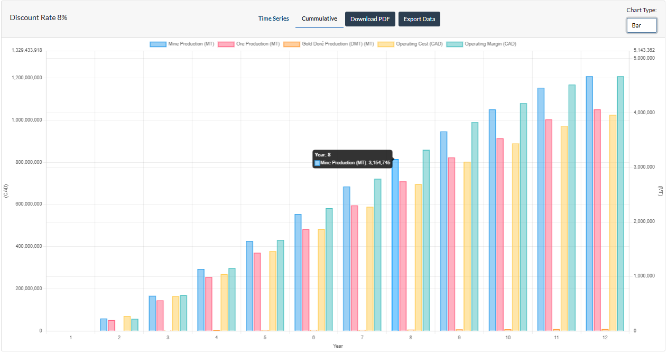Click Year 6 Operating Margin bar
This screenshot has width=667, height=353.
pyautogui.click(x=329, y=270)
